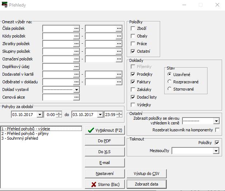Image resolution: width=225 pixels, height=191 pixels.
Task: Open lookup for second Skupiny položek field
Action: click(x=119, y=51)
